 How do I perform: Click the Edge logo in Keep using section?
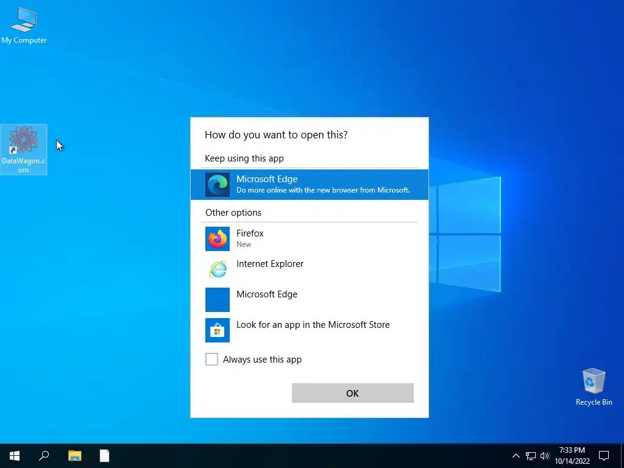click(218, 185)
